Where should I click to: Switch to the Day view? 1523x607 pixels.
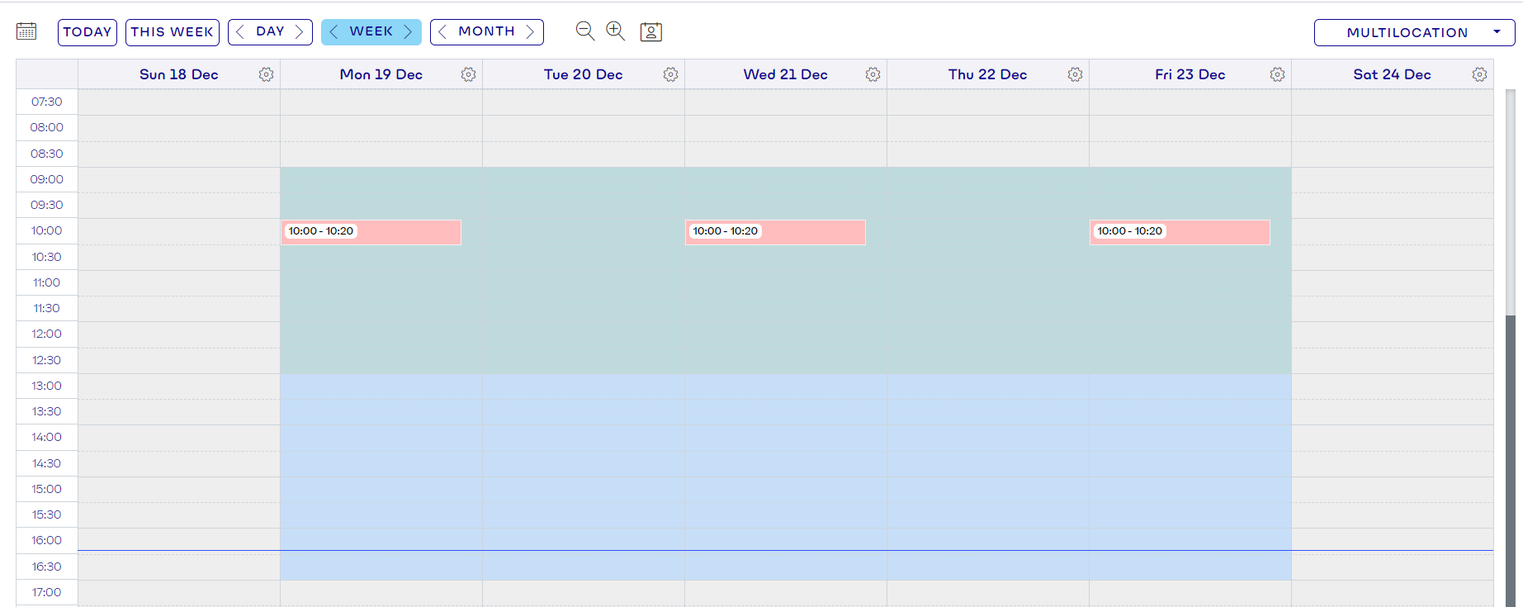click(x=270, y=31)
